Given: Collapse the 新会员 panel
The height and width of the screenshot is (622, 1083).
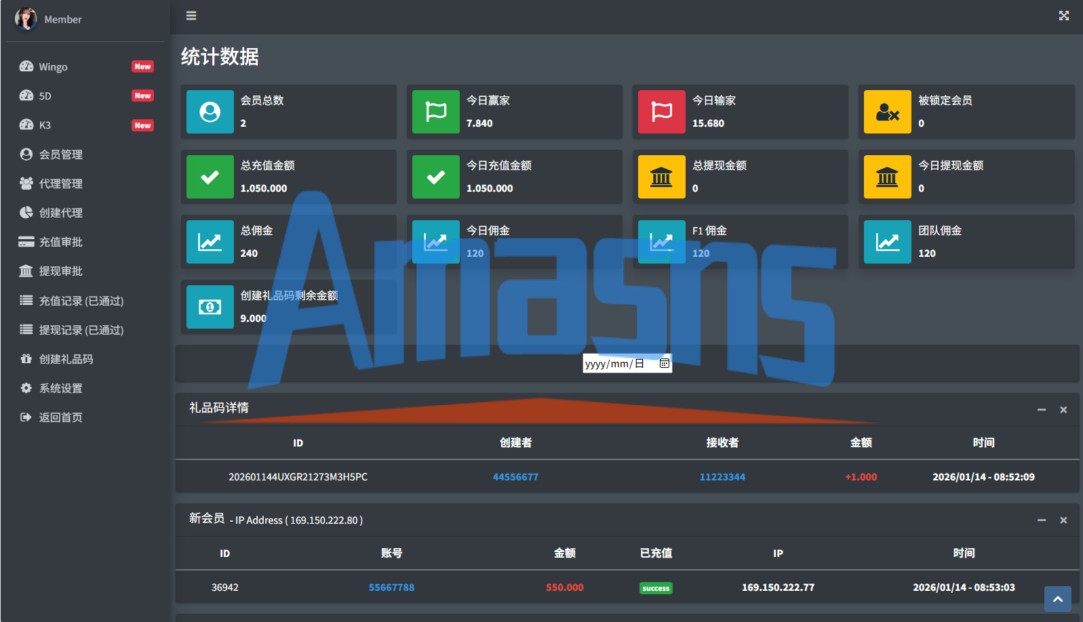Looking at the screenshot, I should pyautogui.click(x=1042, y=520).
